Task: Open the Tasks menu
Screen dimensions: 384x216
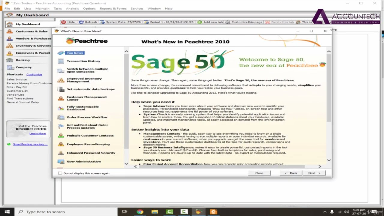Action: (x=58, y=8)
